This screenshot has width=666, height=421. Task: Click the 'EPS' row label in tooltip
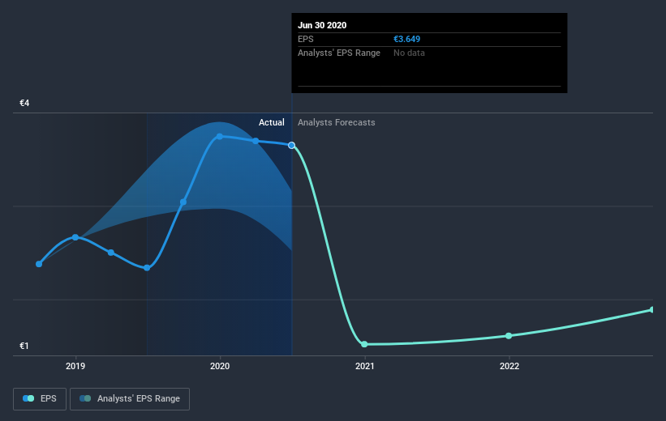tap(305, 39)
